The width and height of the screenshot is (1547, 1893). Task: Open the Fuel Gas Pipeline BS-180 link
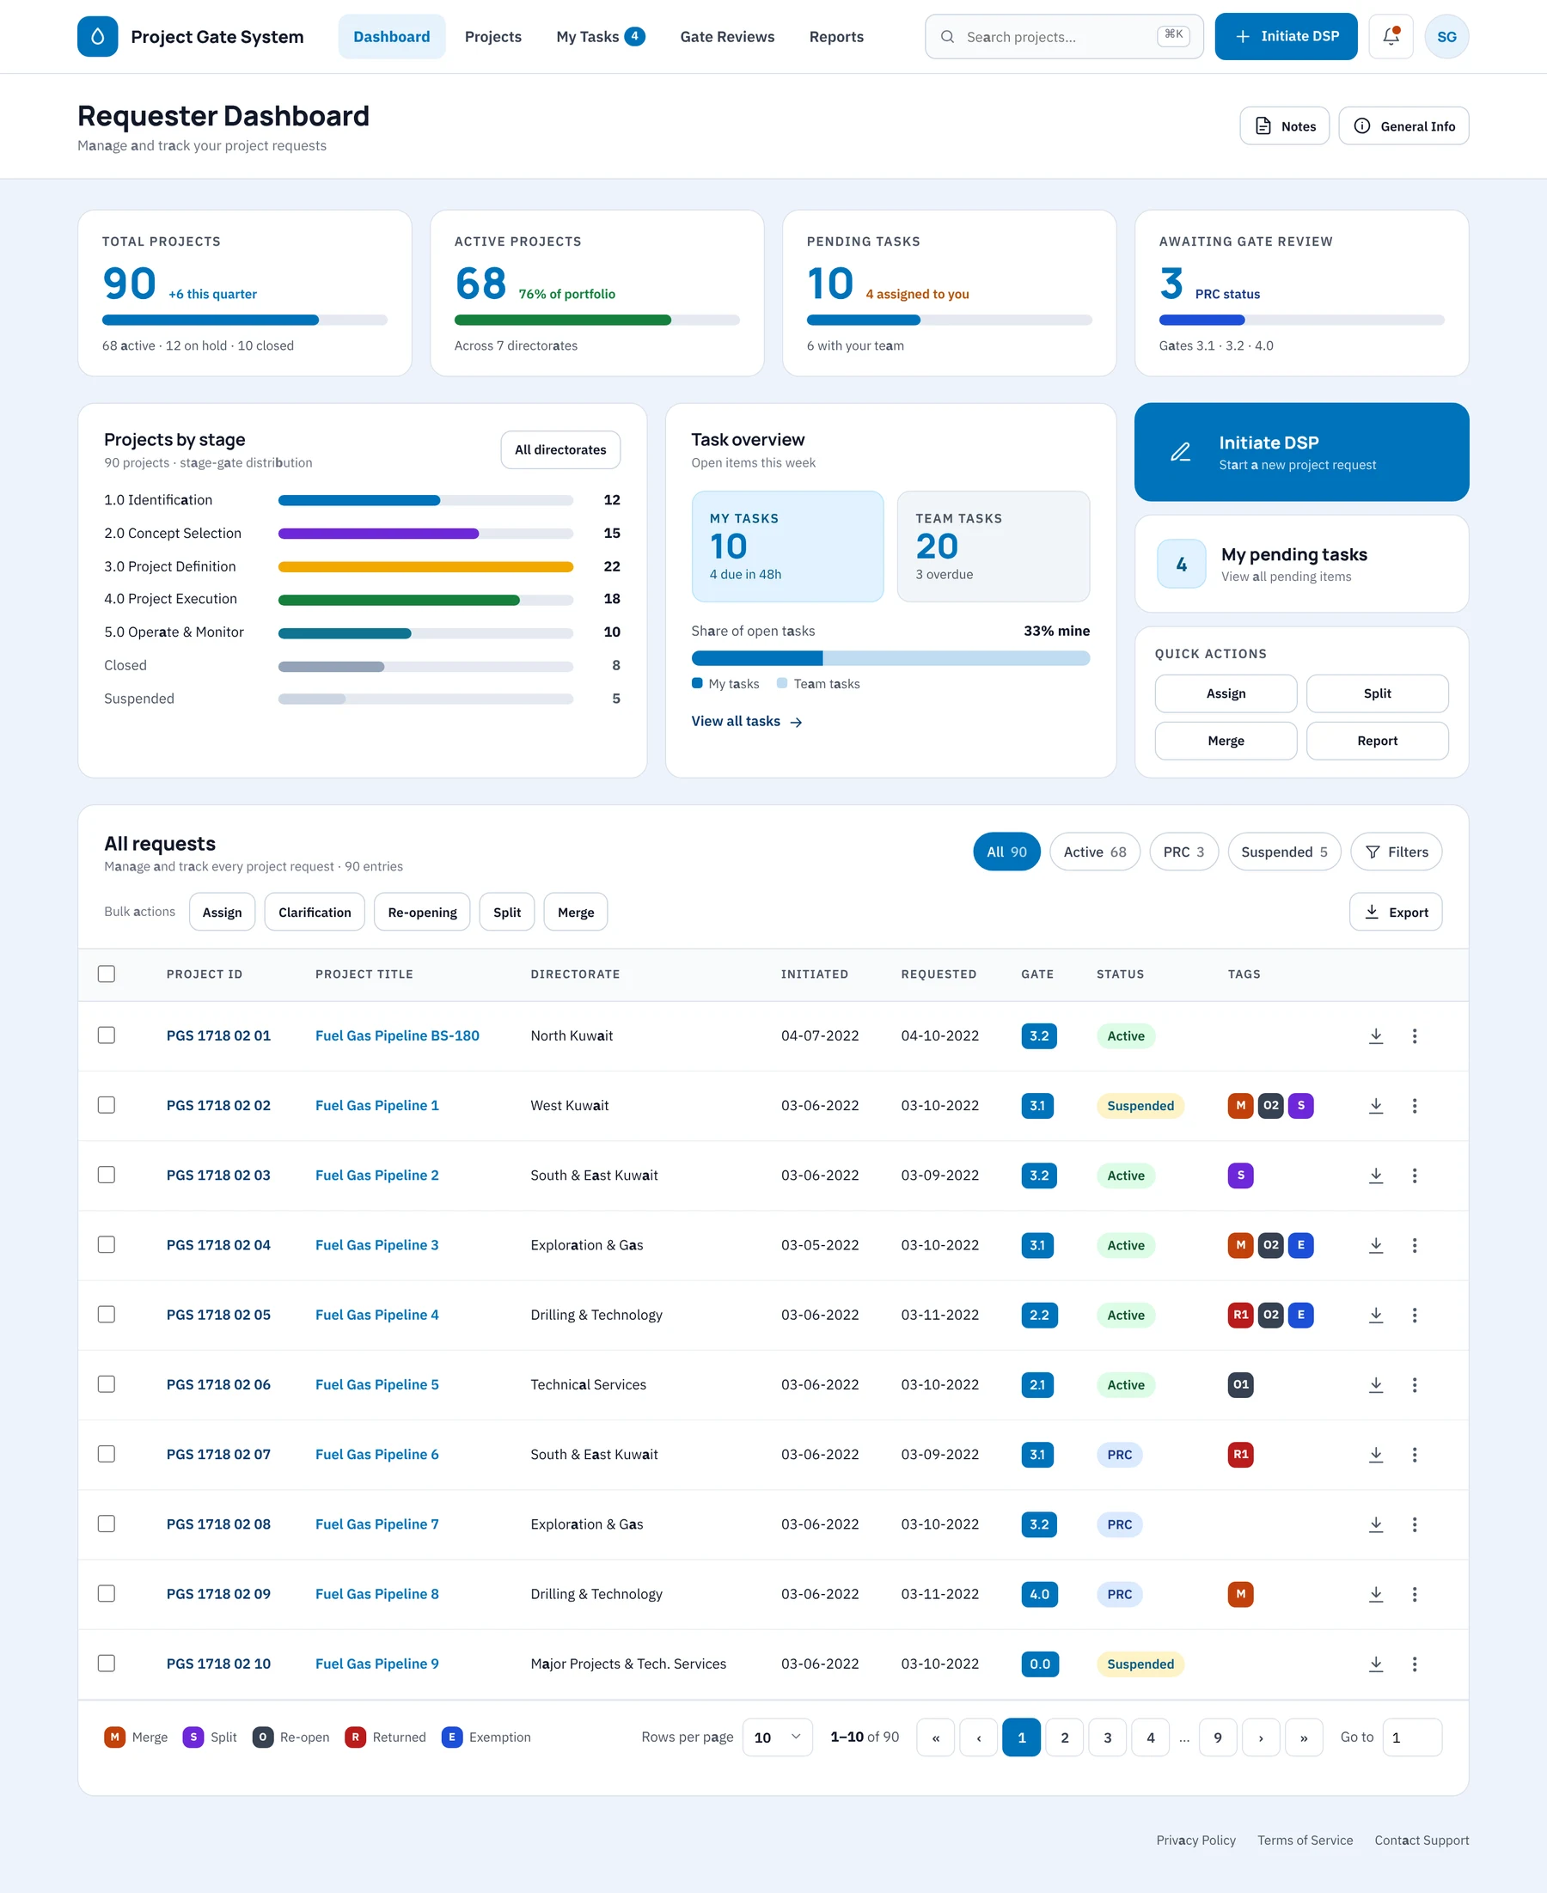click(396, 1035)
